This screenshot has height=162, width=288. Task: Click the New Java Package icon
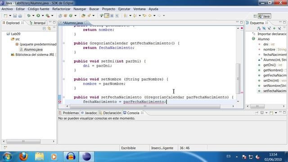pos(65,16)
